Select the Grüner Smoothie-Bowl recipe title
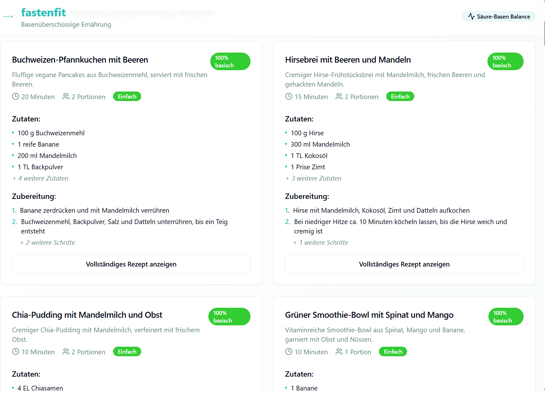Viewport: 545px width, 393px height. tap(369, 315)
